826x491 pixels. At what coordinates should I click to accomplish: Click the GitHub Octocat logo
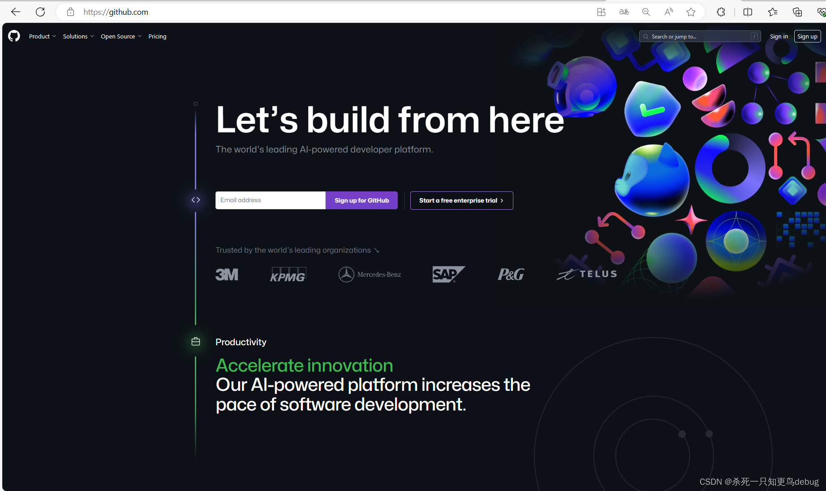[x=14, y=36]
